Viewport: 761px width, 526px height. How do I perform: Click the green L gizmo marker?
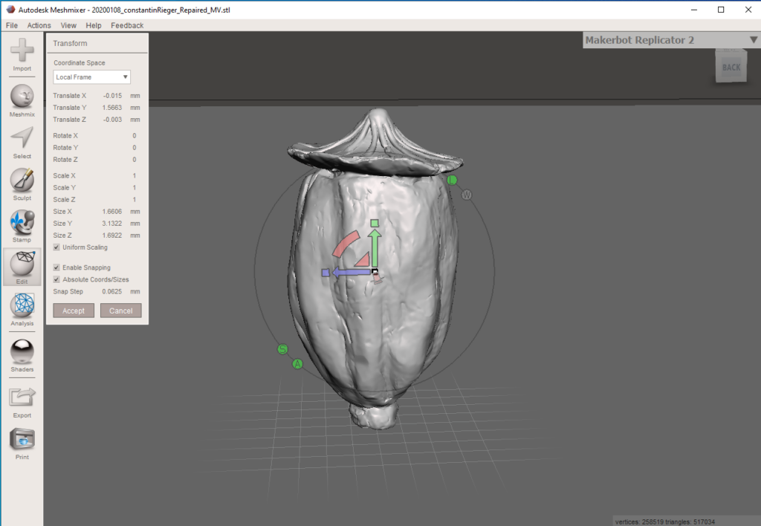(452, 180)
